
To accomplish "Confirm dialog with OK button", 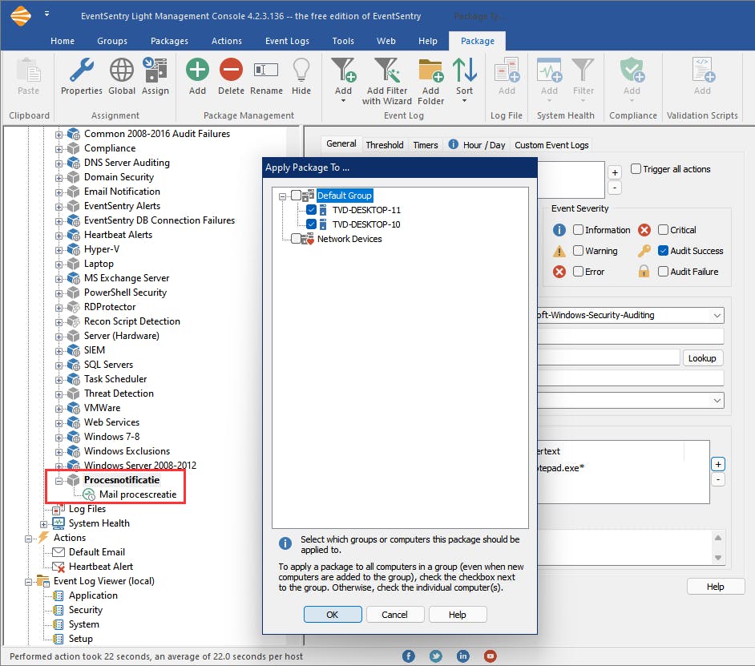I will [333, 614].
